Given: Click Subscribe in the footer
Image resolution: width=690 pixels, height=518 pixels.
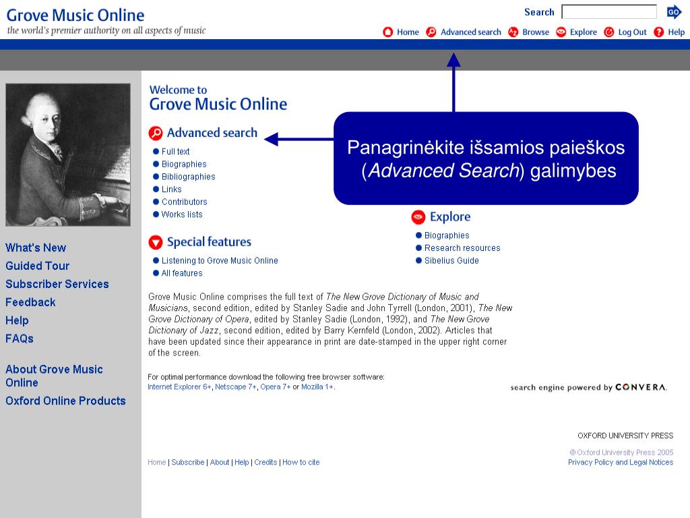Looking at the screenshot, I should [188, 462].
